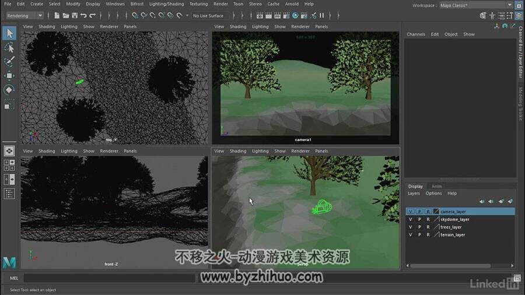525x295 pixels.
Task: Click the Undo arrow icon
Action: (83, 15)
